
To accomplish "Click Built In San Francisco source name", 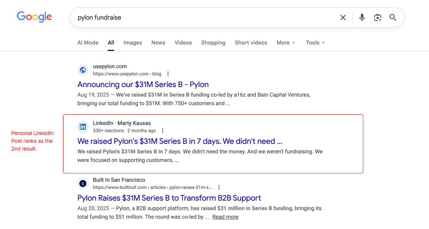I will point(119,180).
